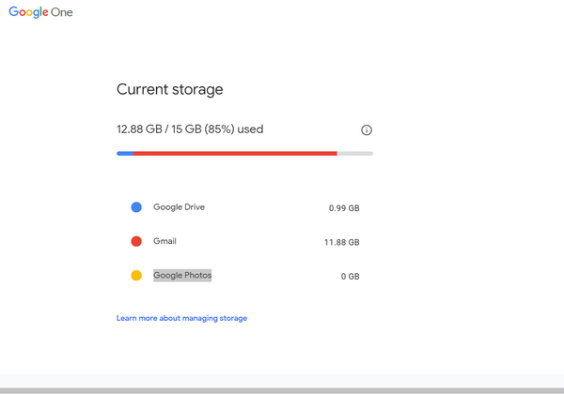Click the Google One logo

(40, 13)
